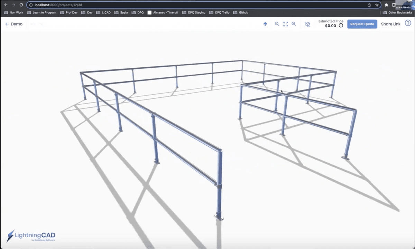
Task: Open the DPQ Trello bookmarks folder
Action: (x=220, y=12)
